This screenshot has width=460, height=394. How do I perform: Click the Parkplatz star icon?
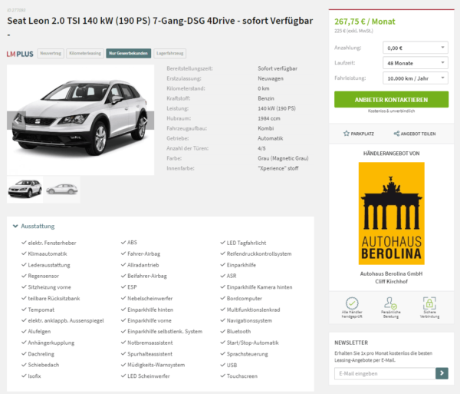pos(347,134)
